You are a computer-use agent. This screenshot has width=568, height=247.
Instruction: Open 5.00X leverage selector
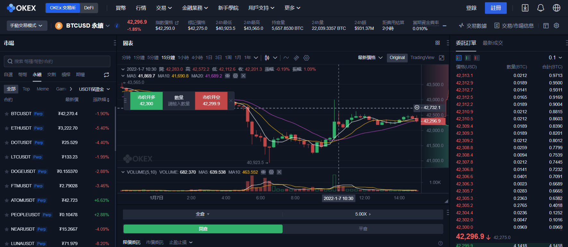click(x=363, y=214)
